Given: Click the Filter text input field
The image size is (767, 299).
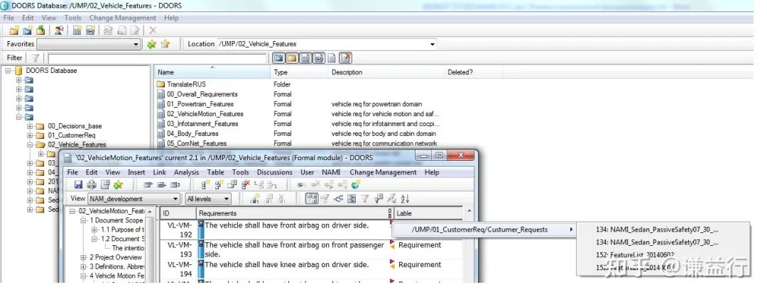Looking at the screenshot, I should [156, 58].
